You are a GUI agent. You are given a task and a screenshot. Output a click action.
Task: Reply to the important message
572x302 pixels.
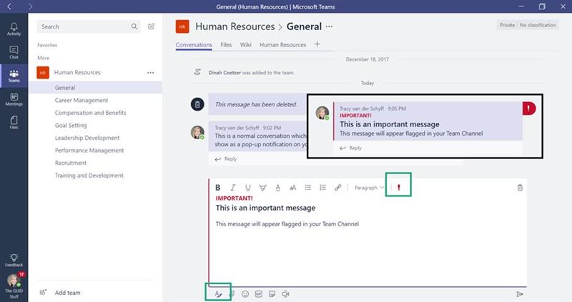pyautogui.click(x=350, y=148)
